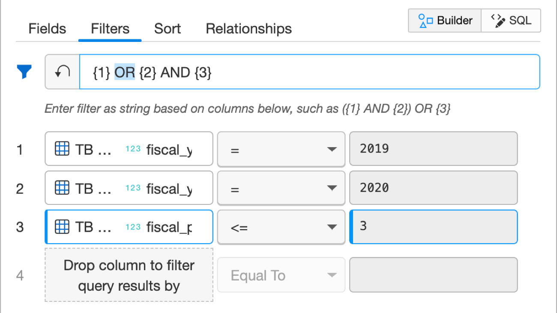
Task: Select the fiscal column box in row 3
Action: click(129, 227)
